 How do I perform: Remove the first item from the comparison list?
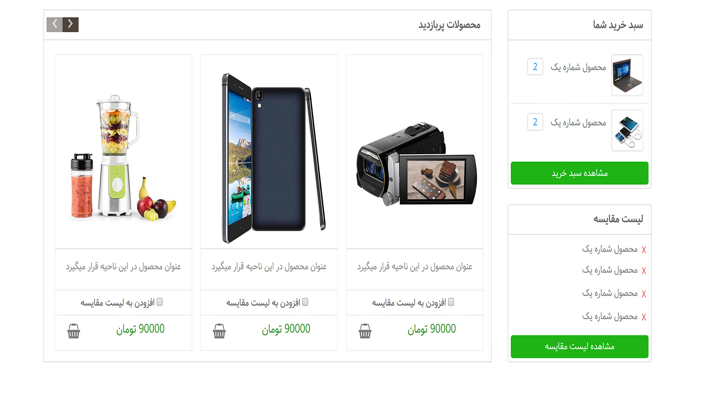(x=643, y=250)
